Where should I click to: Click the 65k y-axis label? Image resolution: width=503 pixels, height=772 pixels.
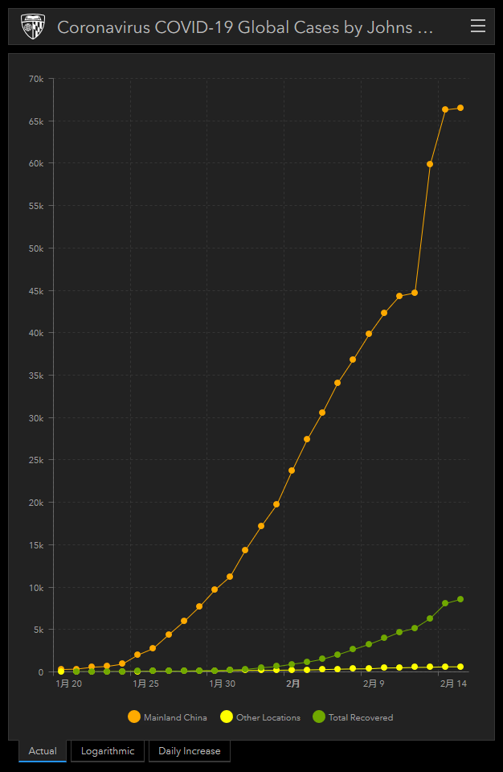36,121
